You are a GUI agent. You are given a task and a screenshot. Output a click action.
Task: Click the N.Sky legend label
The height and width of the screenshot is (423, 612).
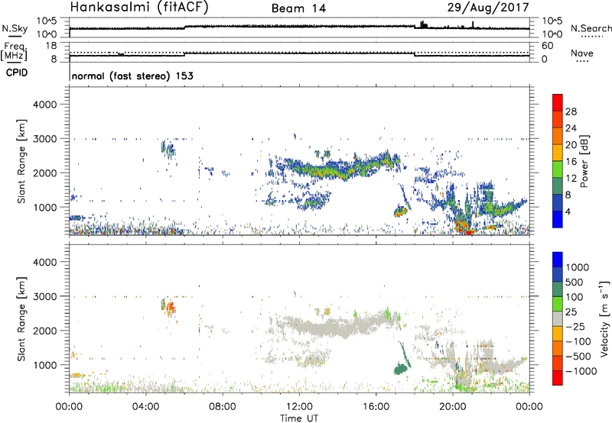point(15,28)
